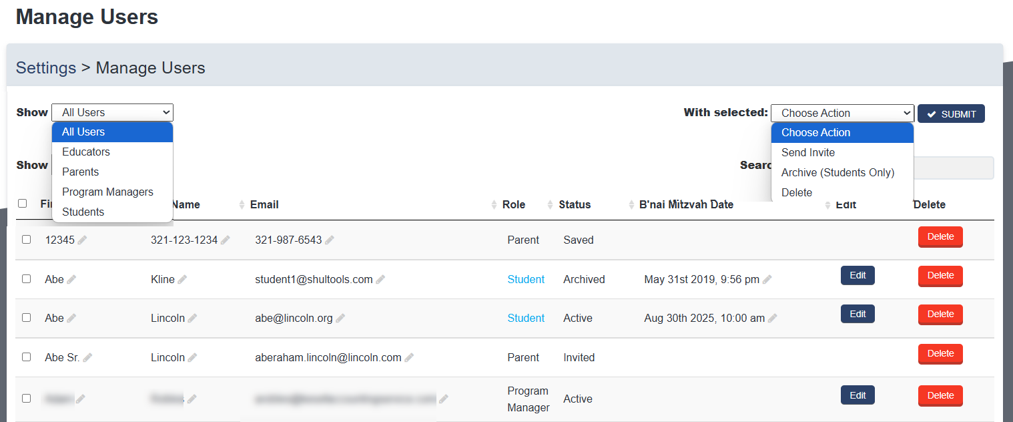Open the Show All Users dropdown

(x=112, y=113)
